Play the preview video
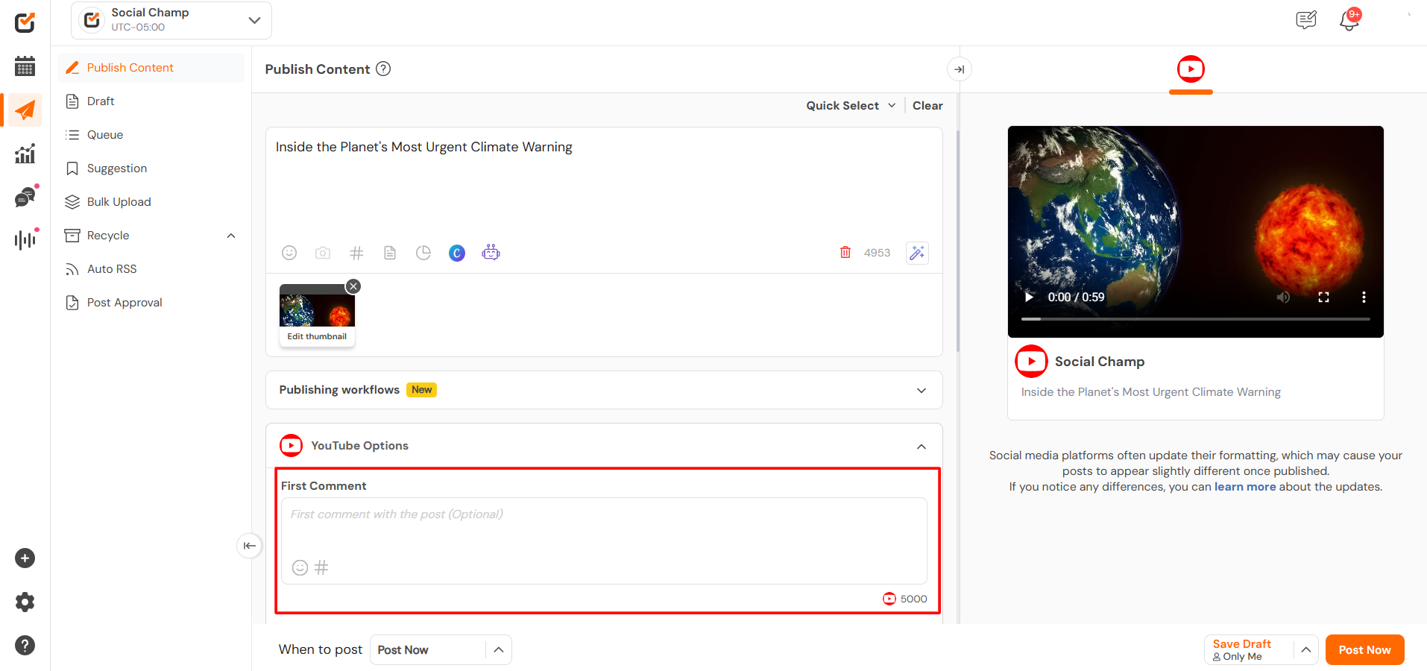This screenshot has width=1427, height=671. tap(1029, 297)
